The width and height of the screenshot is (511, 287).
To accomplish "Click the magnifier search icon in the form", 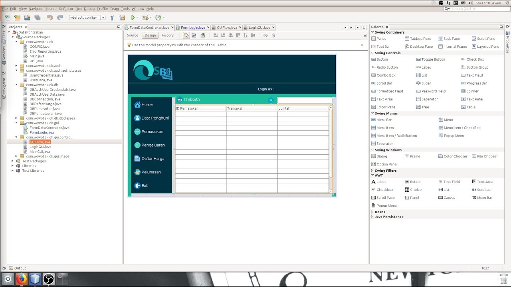I will [271, 100].
